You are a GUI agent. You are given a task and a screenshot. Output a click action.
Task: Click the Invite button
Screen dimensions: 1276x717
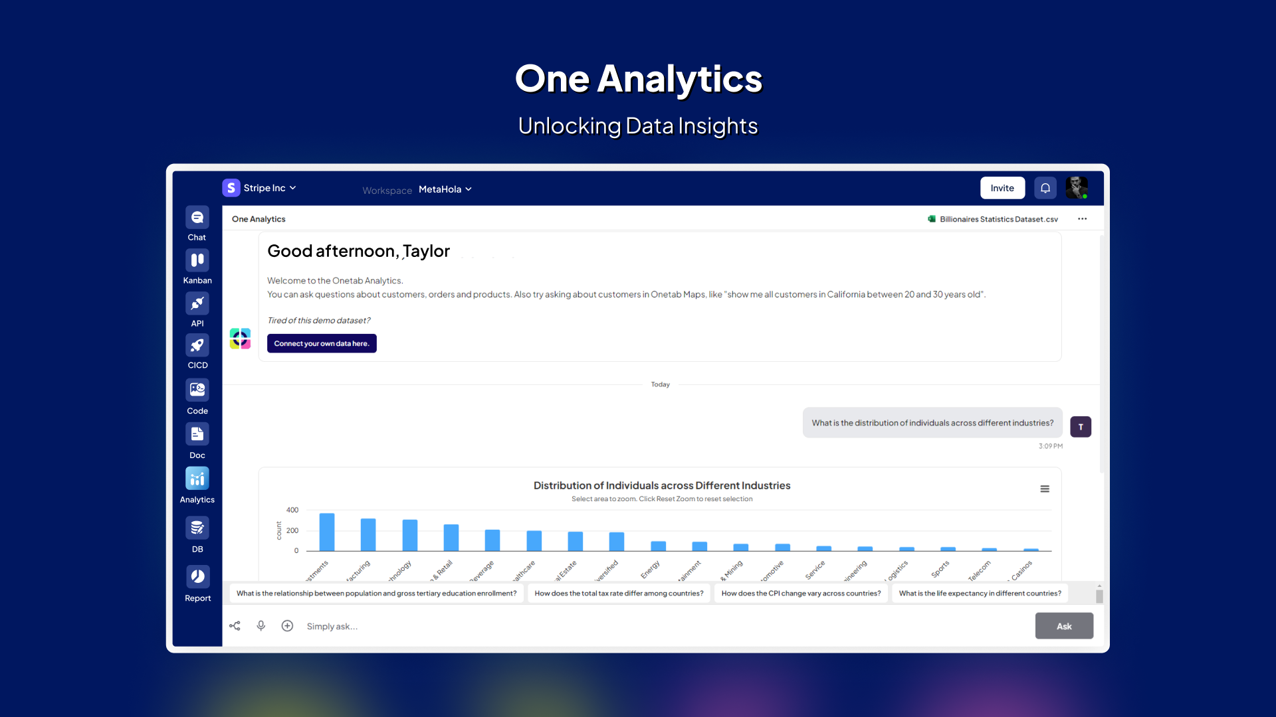[x=1002, y=188]
